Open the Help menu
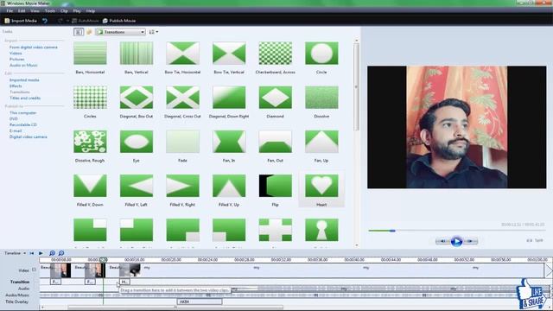The height and width of the screenshot is (311, 553). [91, 11]
